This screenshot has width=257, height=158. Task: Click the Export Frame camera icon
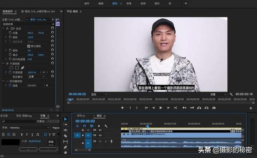(214, 108)
